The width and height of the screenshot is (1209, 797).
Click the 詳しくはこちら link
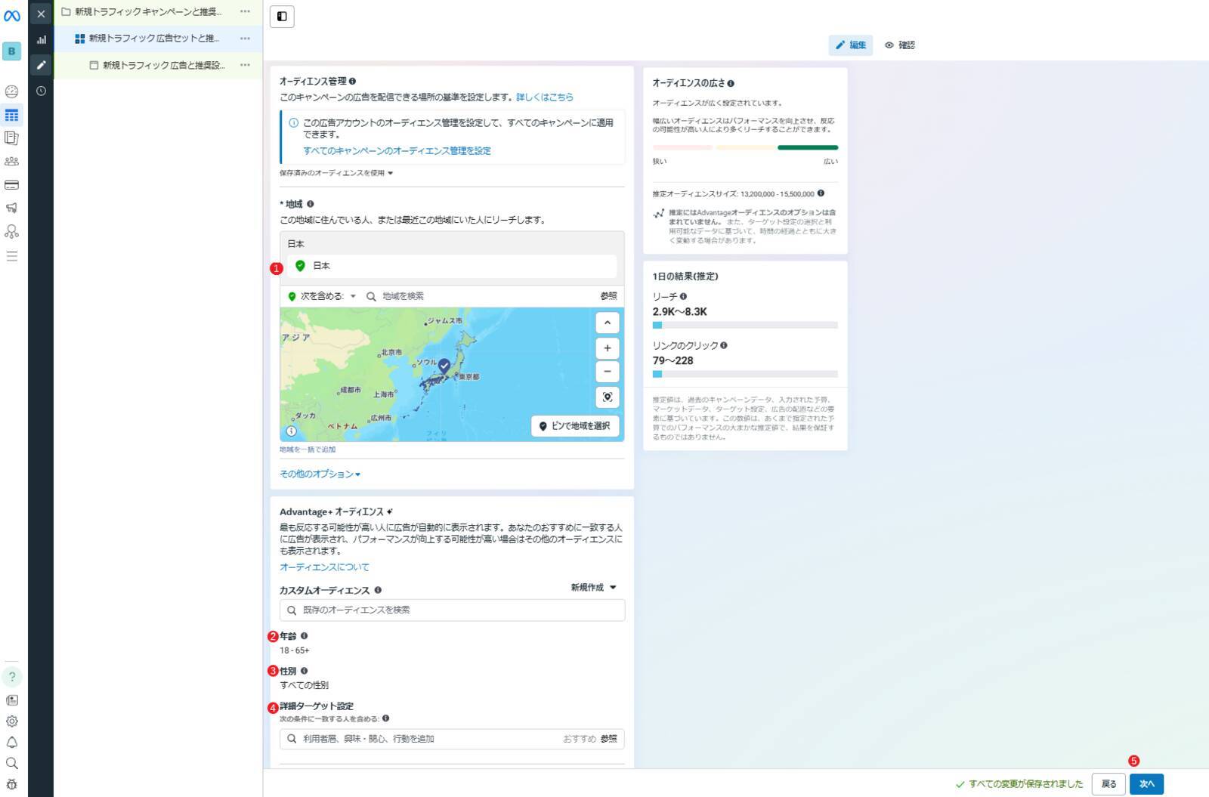[x=544, y=97]
